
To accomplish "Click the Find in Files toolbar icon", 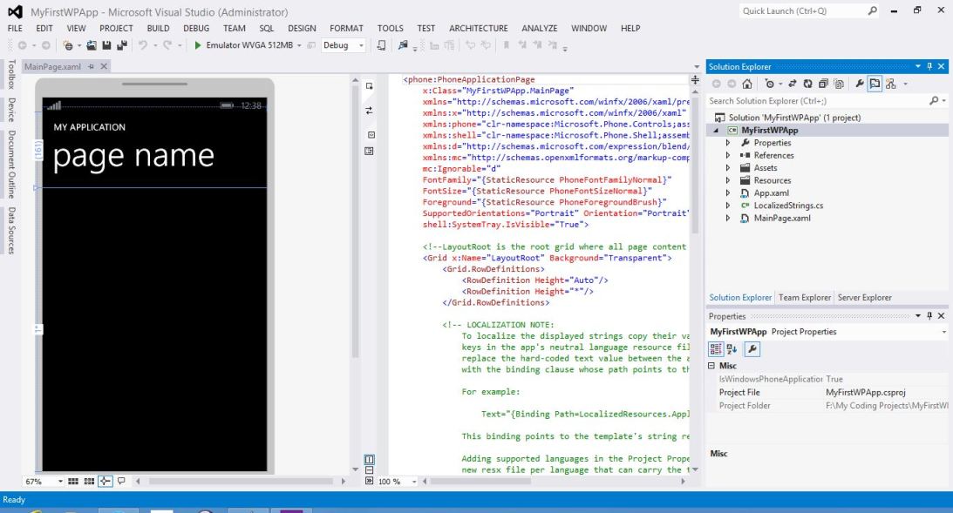I will pos(402,45).
